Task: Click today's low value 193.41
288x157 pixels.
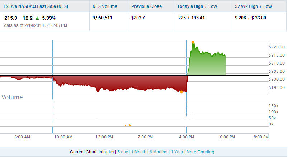Action: click(198, 18)
